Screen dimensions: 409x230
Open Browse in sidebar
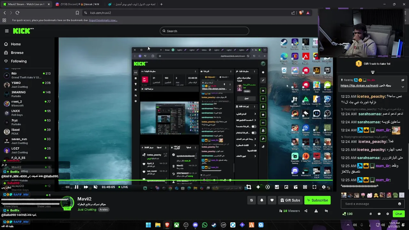[x=17, y=53]
